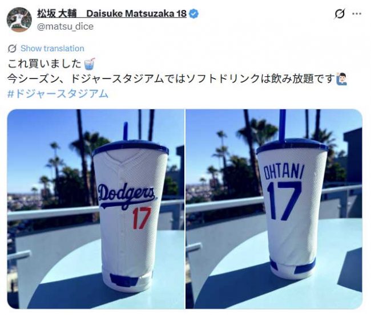Click the blue 17 on right cup
The height and width of the screenshot is (315, 371).
[x=284, y=201]
